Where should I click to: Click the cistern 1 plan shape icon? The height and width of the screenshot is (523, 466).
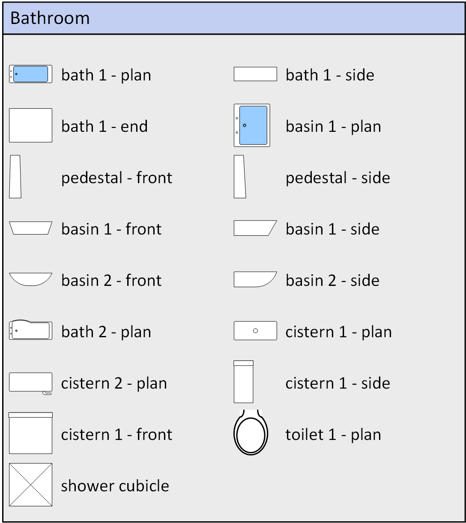click(x=255, y=331)
